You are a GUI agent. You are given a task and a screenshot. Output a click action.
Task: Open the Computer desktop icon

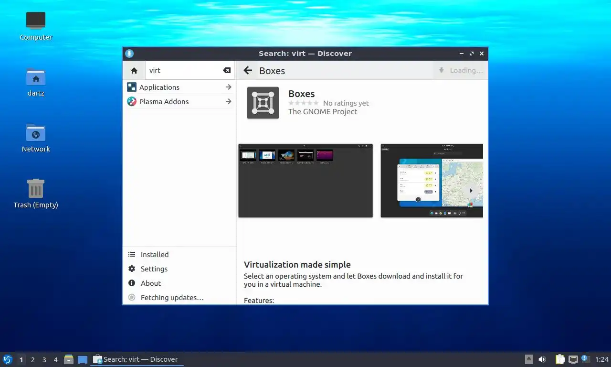[36, 26]
